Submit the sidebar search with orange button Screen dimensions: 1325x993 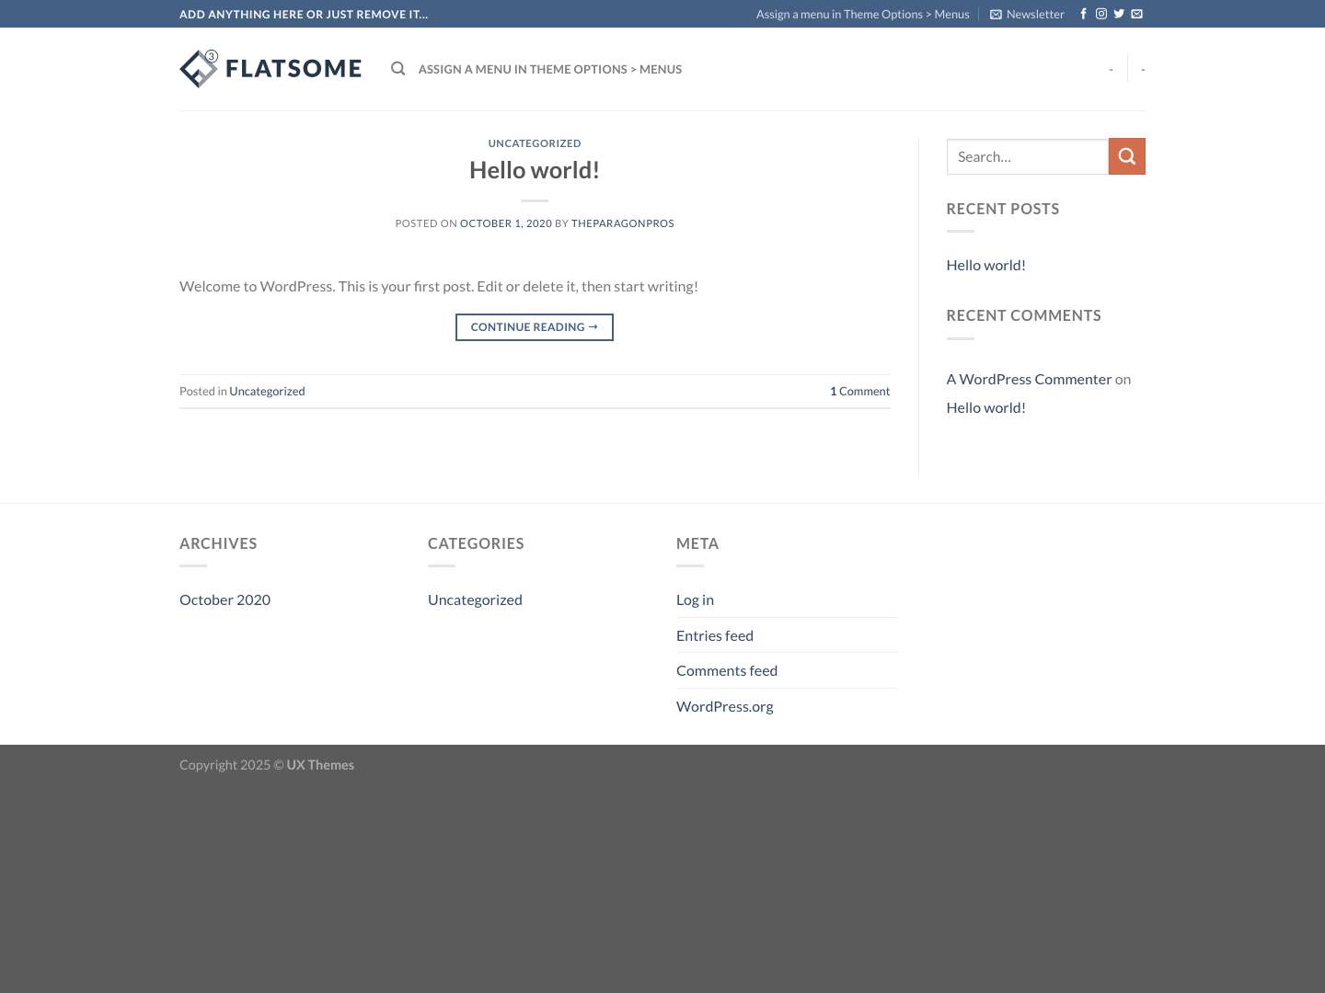click(1126, 155)
